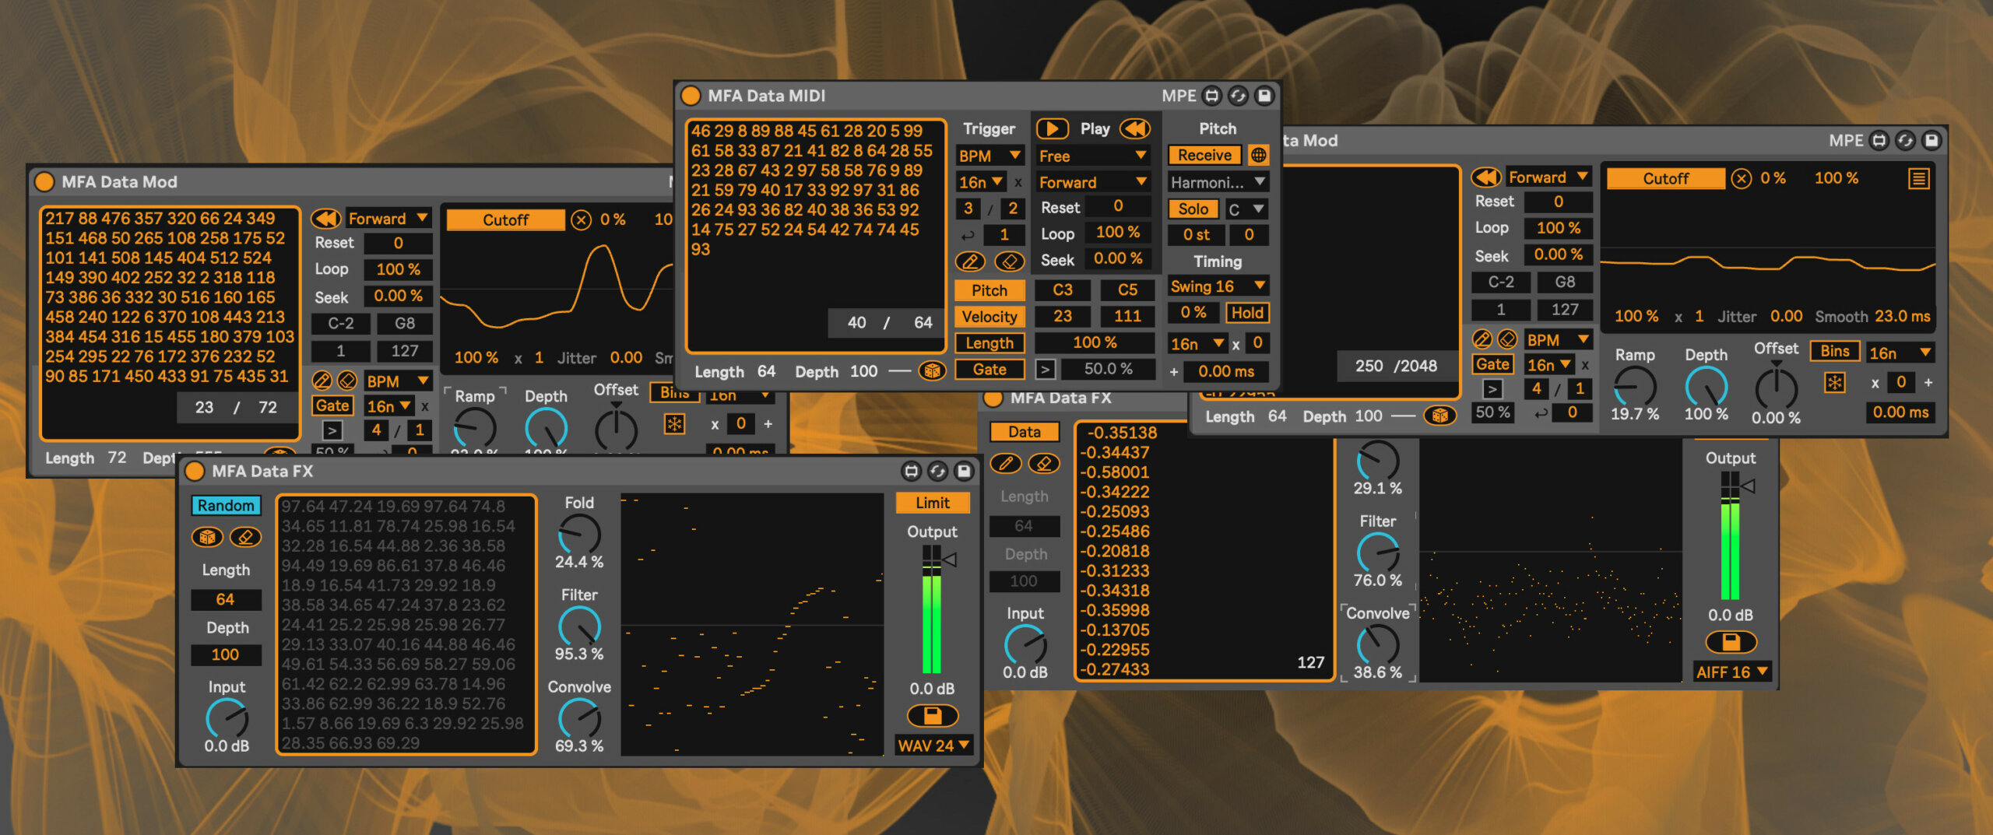1993x835 pixels.
Task: Click Cutoff mapping button in 250 /2048 Data Mod
Action: [x=1665, y=179]
